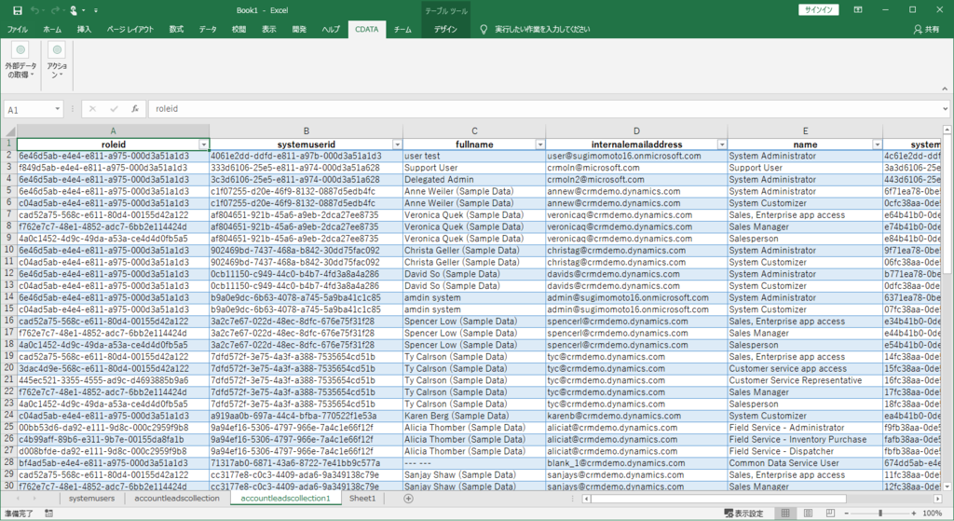Viewport: 954px width, 521px height.
Task: Expand the formula bar
Action: [945, 109]
